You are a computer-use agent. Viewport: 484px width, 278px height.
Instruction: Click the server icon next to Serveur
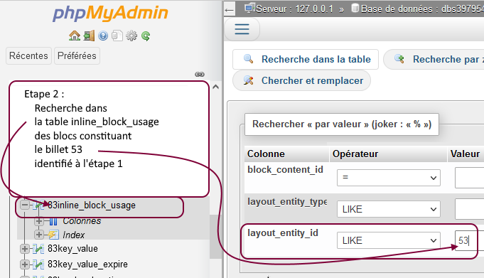coord(249,8)
